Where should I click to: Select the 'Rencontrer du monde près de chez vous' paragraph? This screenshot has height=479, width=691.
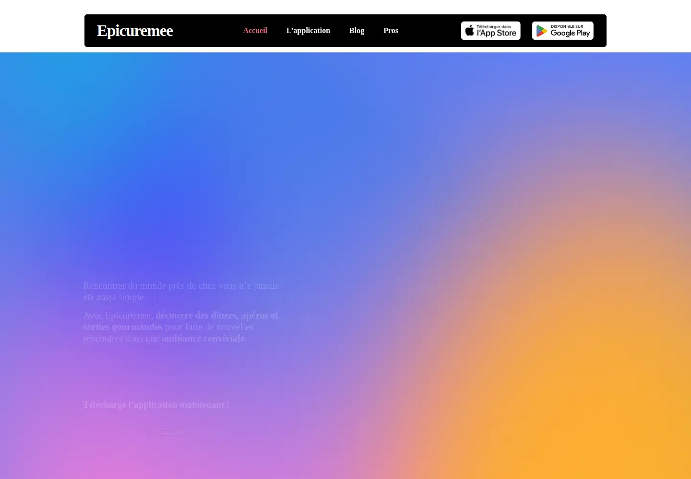(181, 291)
